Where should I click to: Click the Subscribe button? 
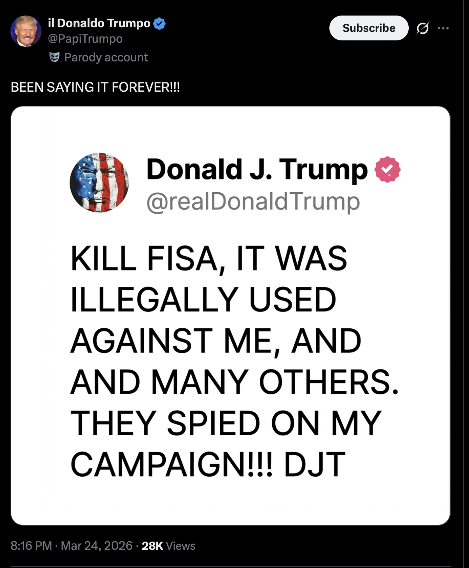(x=369, y=28)
